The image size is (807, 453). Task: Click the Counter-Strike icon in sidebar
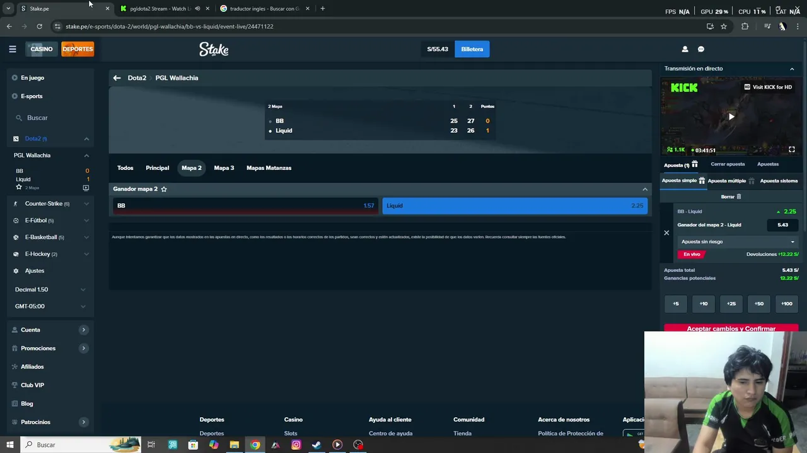pos(16,204)
